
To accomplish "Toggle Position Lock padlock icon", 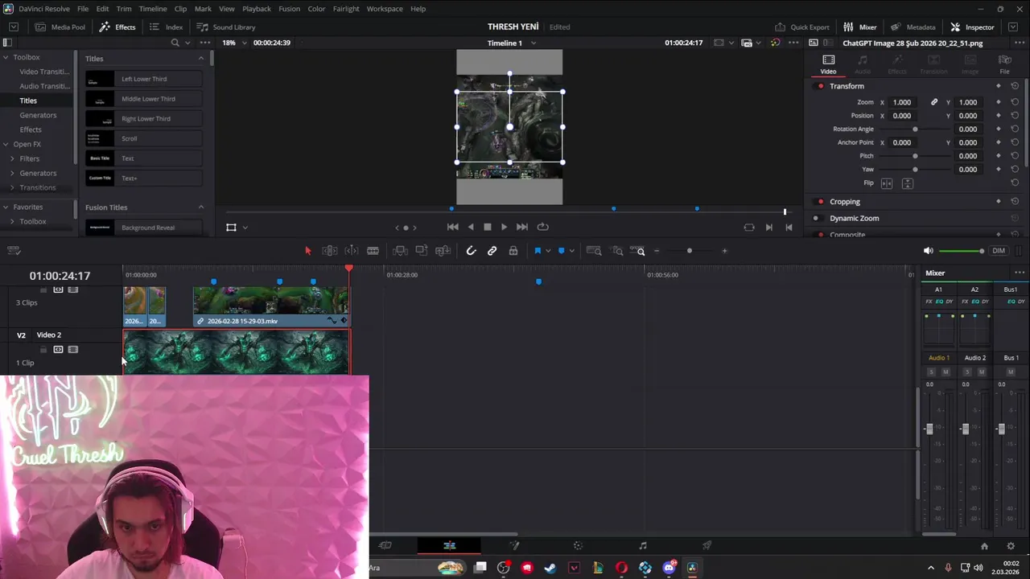I will click(513, 251).
